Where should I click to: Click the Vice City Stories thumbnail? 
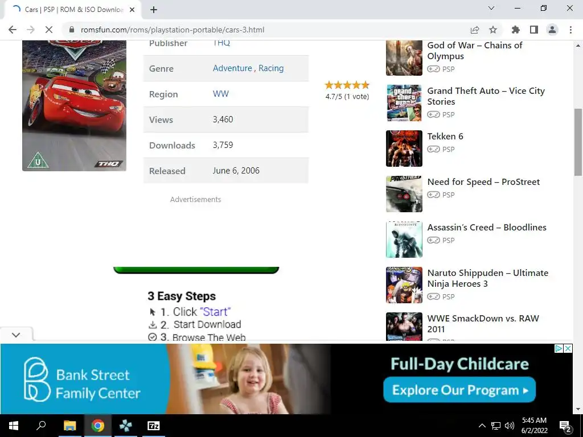click(x=404, y=103)
